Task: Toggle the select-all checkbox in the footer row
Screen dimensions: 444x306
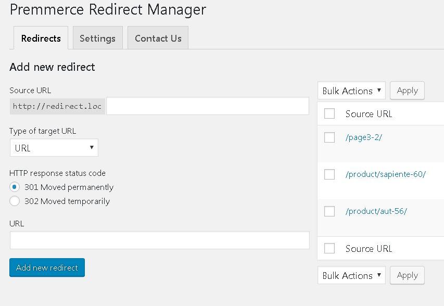Action: click(329, 248)
